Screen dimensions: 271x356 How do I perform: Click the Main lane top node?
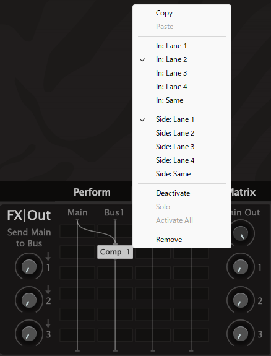[x=77, y=220]
